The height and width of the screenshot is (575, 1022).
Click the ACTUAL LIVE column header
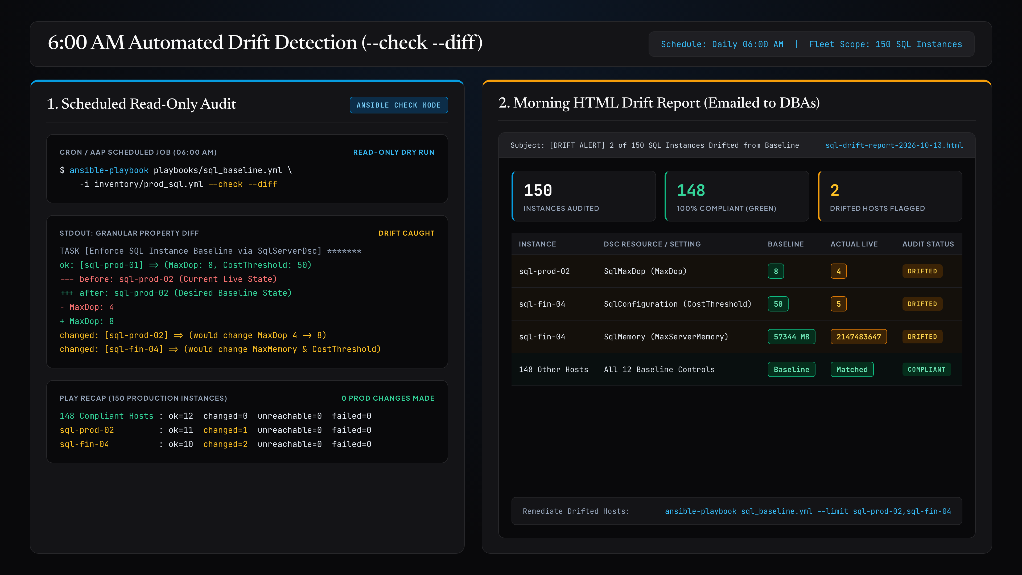point(854,244)
